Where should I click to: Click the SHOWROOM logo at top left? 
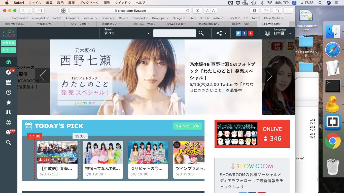(9, 33)
